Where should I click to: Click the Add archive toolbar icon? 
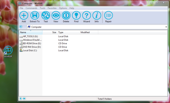point(24,15)
